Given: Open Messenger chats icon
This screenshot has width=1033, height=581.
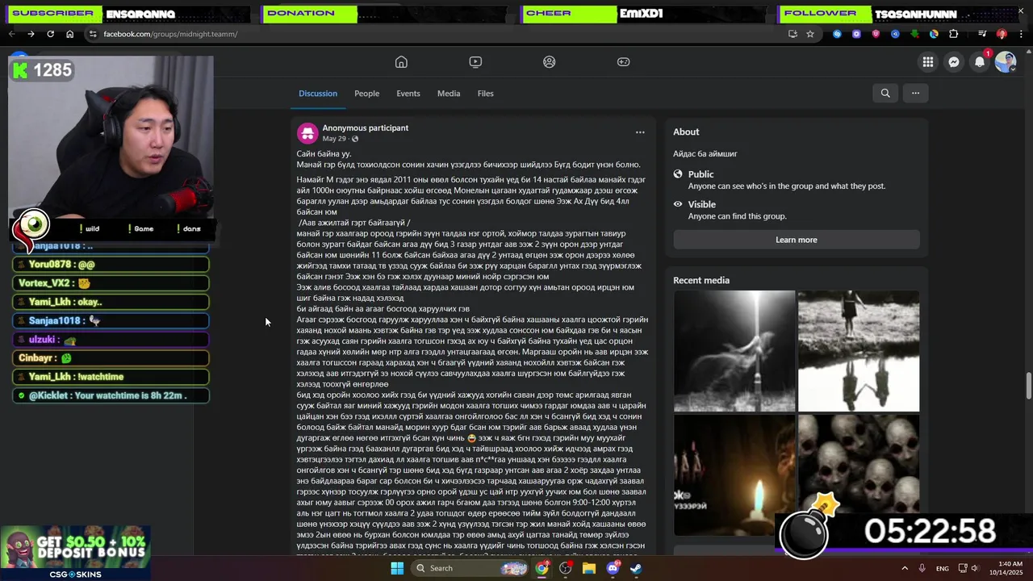Looking at the screenshot, I should coord(954,62).
